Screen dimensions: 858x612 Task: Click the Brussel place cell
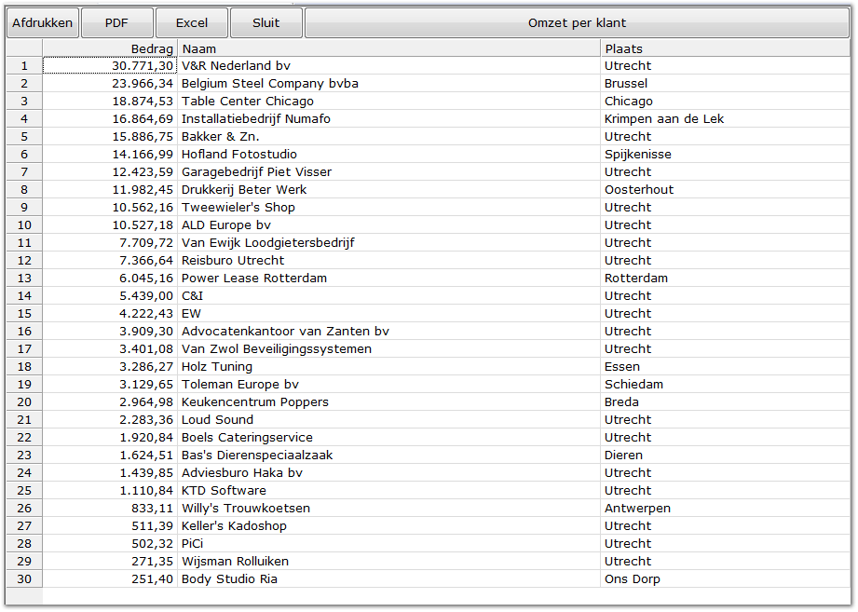[x=725, y=83]
